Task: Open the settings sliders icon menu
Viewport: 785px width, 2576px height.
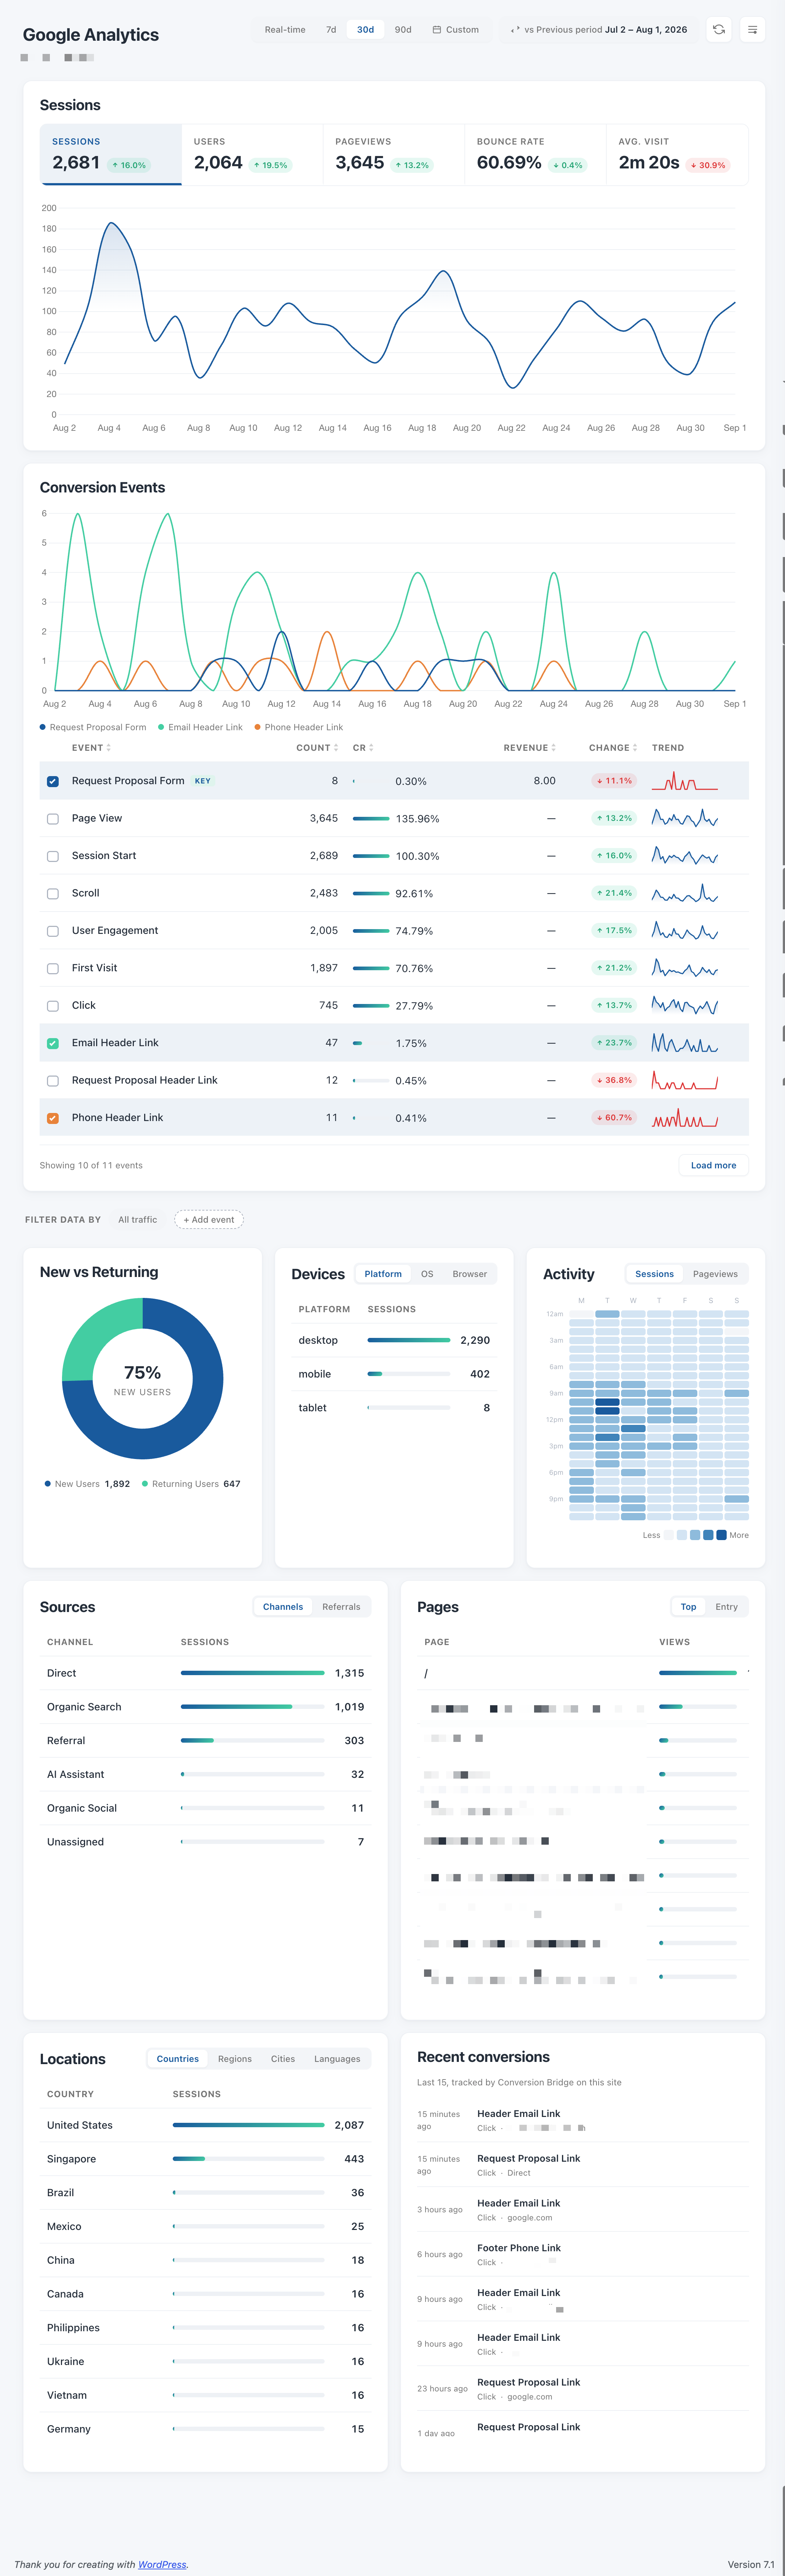Action: point(753,30)
